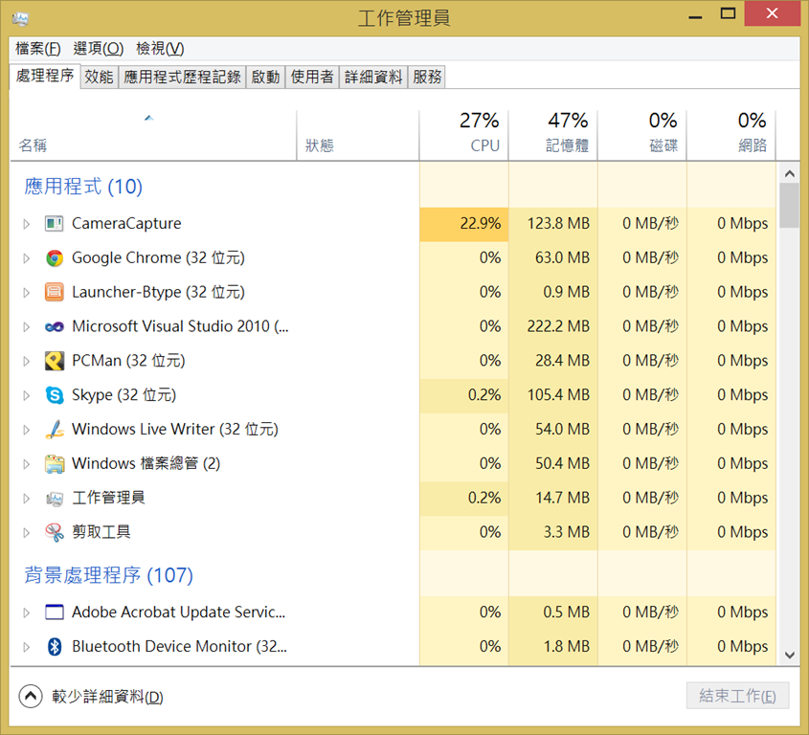This screenshot has width=809, height=735.
Task: Click the Google Chrome icon
Action: (55, 257)
